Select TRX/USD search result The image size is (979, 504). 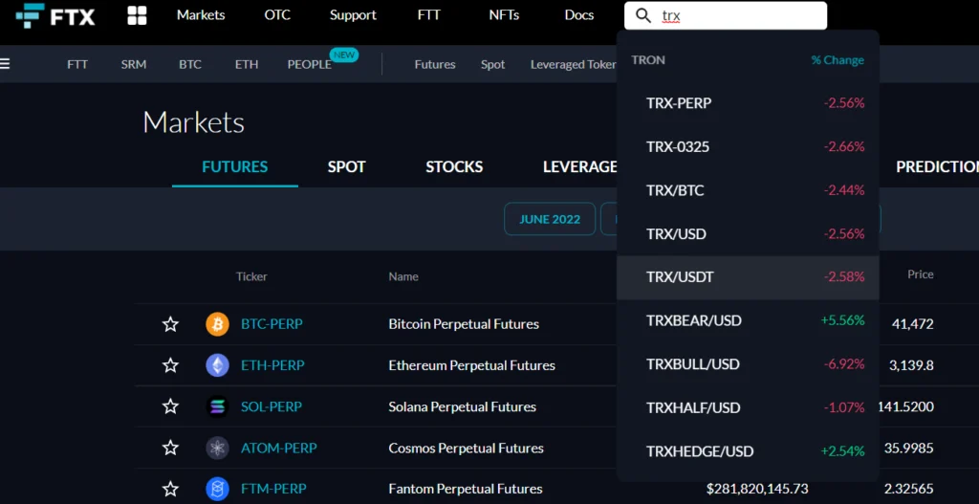(748, 234)
